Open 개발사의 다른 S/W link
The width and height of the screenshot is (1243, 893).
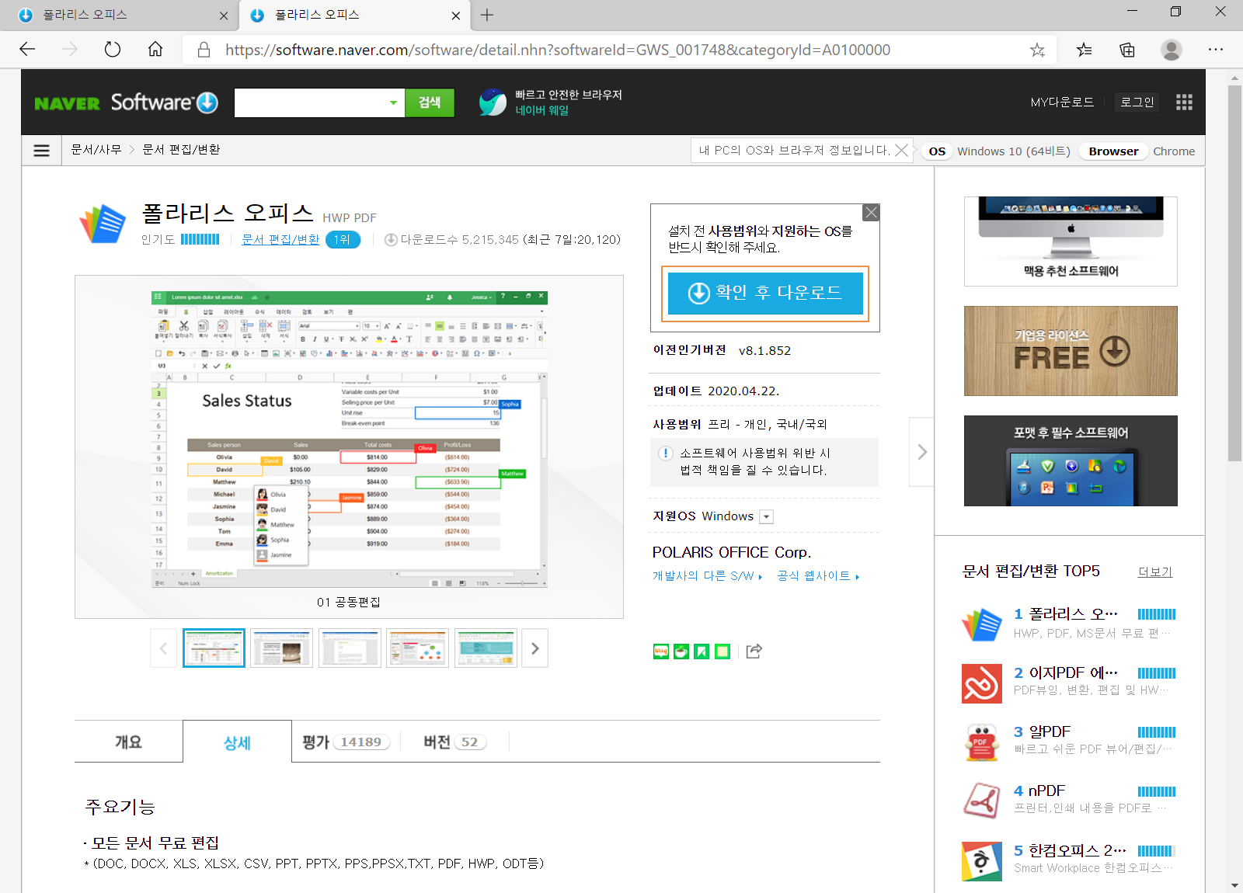click(707, 576)
